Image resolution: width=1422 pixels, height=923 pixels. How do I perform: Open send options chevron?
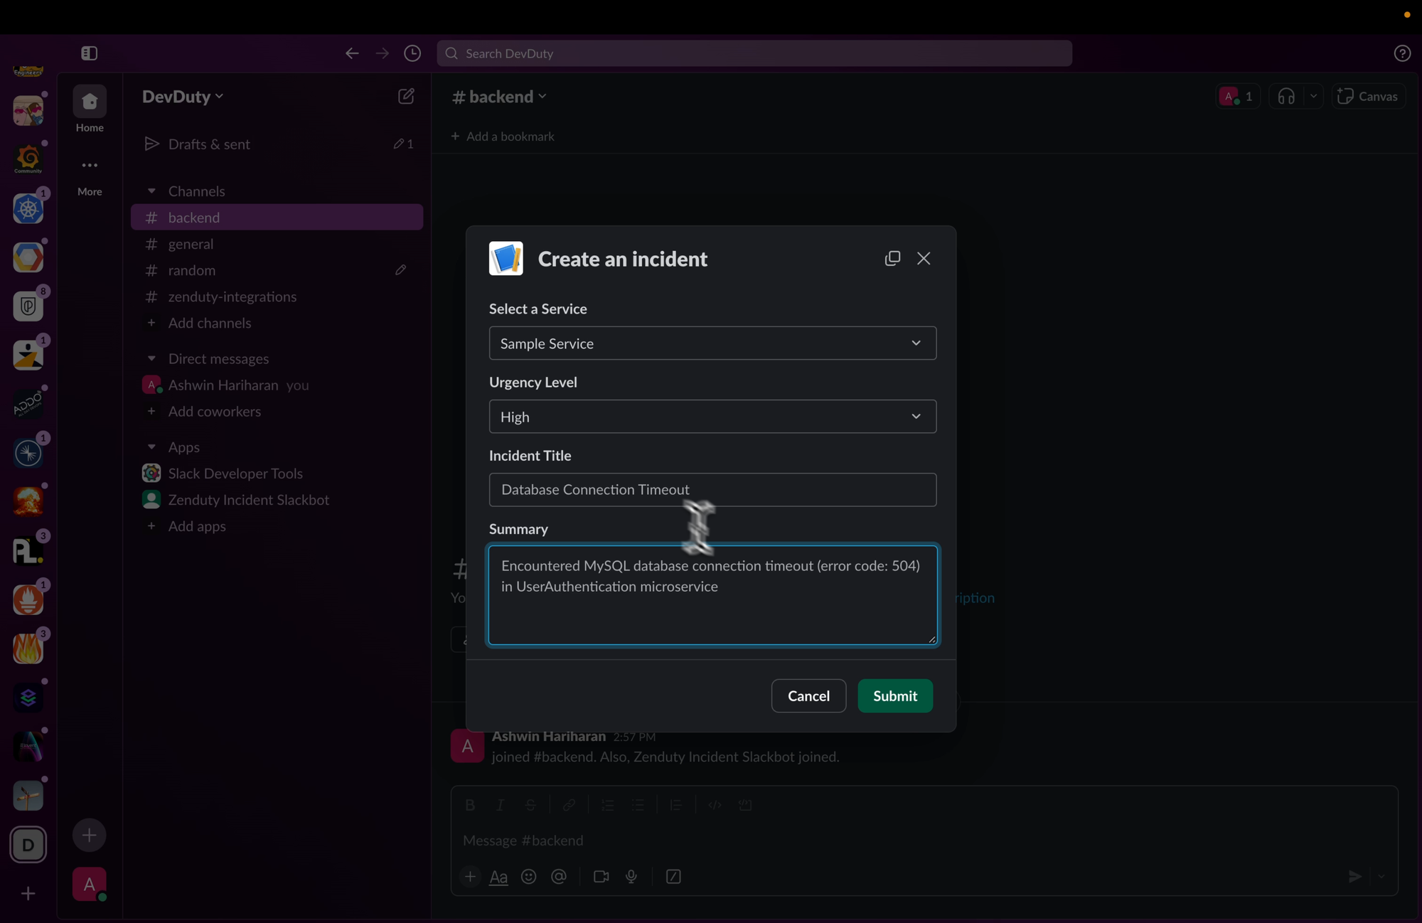tap(1381, 877)
